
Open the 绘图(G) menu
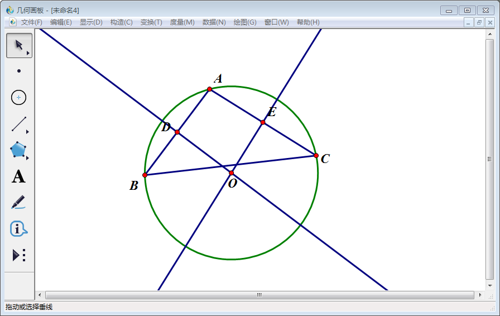coord(245,22)
